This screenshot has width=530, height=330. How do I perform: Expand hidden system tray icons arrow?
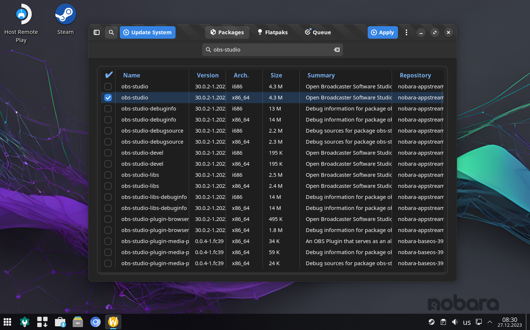coord(490,322)
